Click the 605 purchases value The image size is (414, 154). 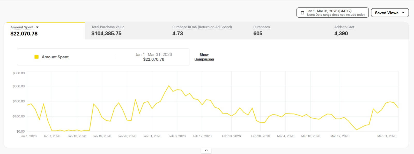(258, 33)
